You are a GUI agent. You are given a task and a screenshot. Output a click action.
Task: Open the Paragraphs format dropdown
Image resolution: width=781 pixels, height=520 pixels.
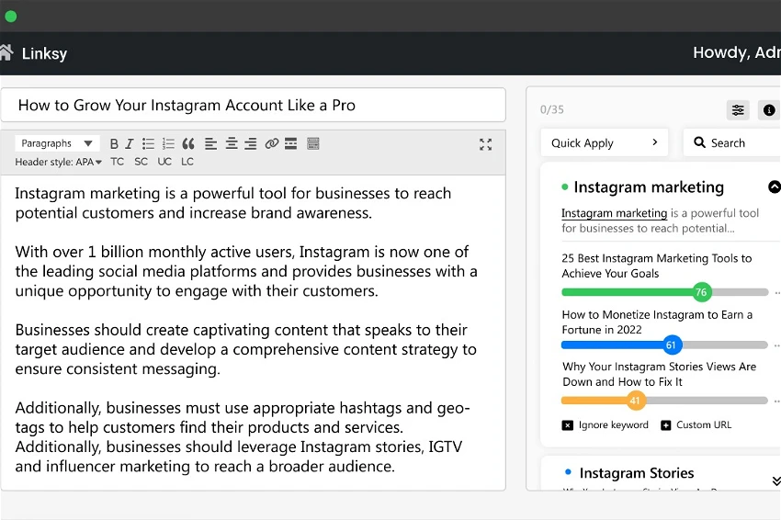(58, 143)
